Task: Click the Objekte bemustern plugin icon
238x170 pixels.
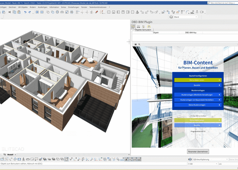Action: [x=133, y=27]
